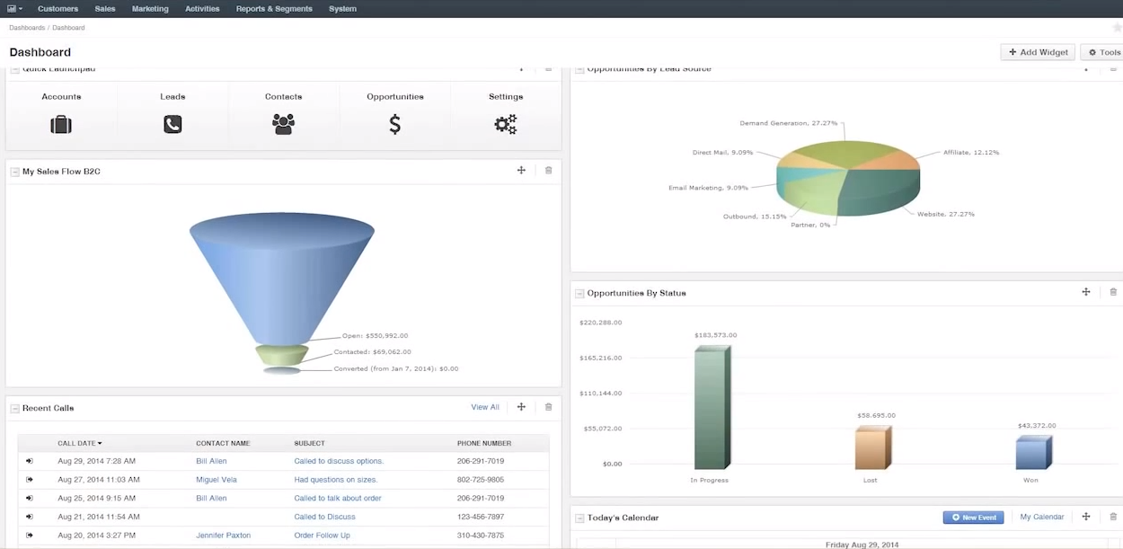1123x549 pixels.
Task: Collapse the Quick Launchpad widget
Action: 14,68
